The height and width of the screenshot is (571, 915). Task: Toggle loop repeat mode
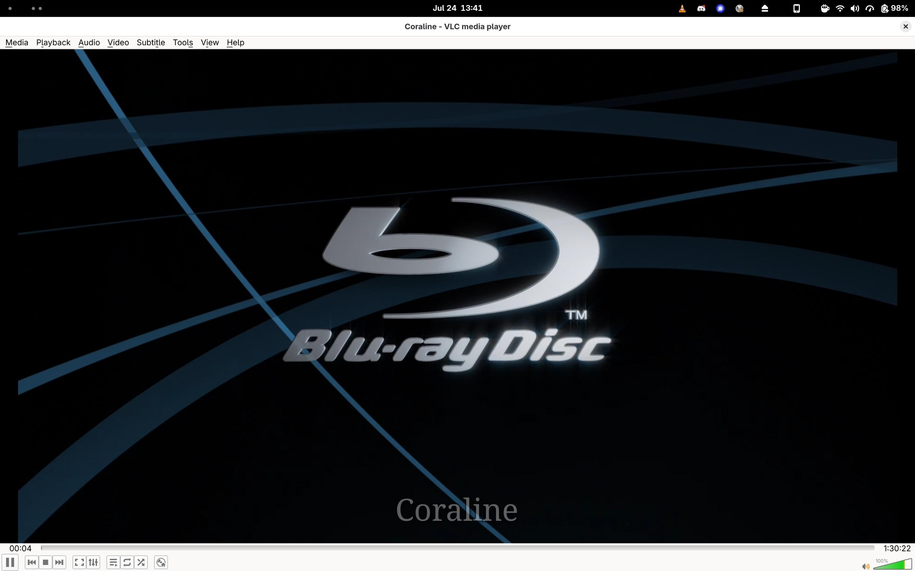coord(127,562)
